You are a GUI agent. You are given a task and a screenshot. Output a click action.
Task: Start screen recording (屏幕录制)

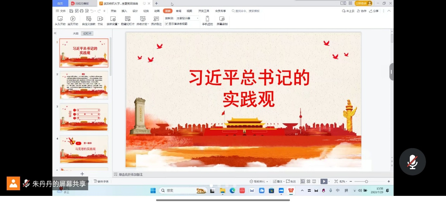click(222, 21)
